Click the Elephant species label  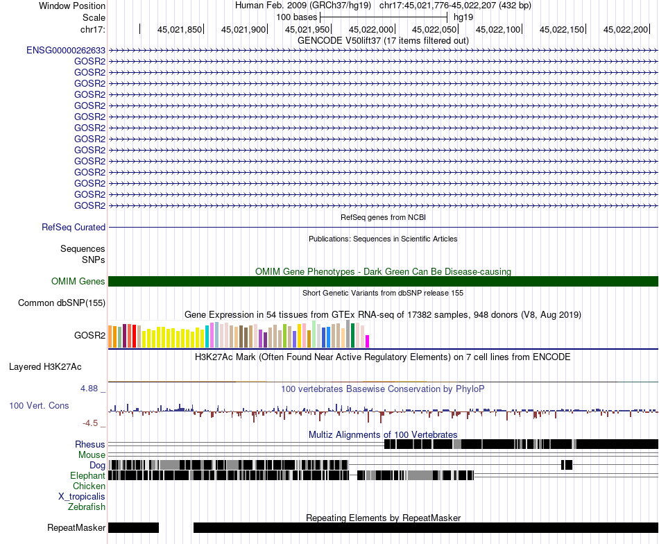click(x=87, y=475)
